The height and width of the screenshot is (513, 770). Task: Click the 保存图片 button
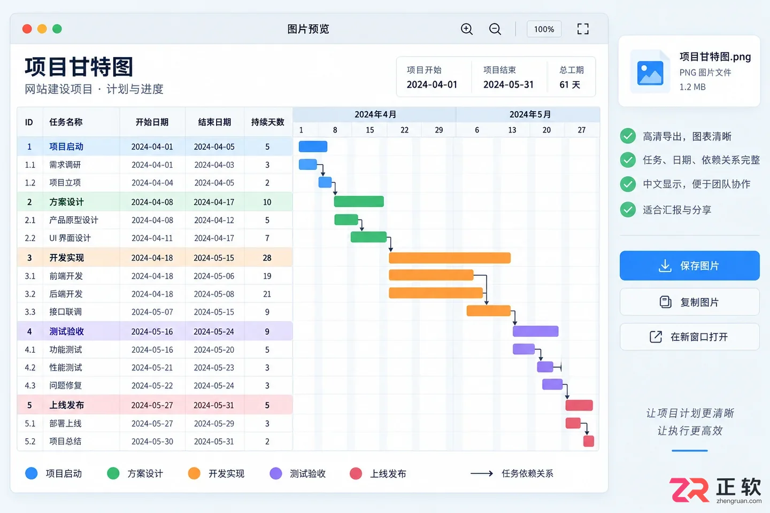point(689,266)
